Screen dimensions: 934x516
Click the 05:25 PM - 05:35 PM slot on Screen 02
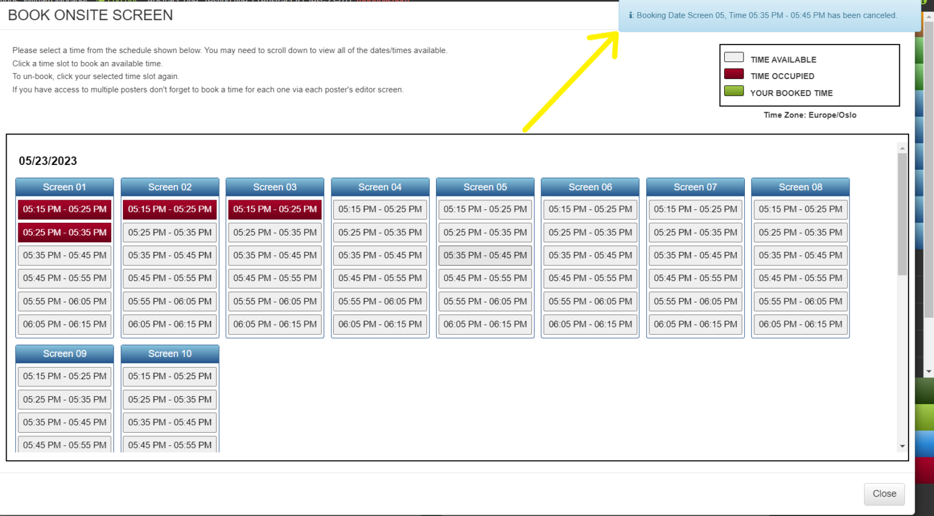[x=169, y=232]
